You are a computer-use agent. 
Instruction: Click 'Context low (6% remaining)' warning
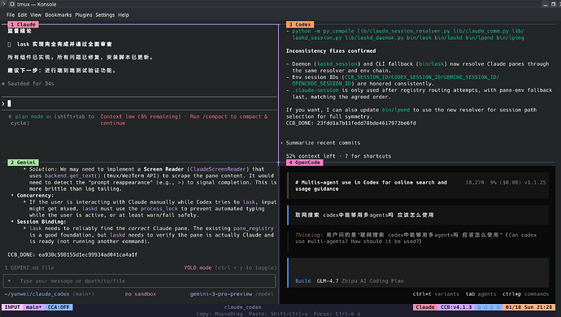[141, 116]
